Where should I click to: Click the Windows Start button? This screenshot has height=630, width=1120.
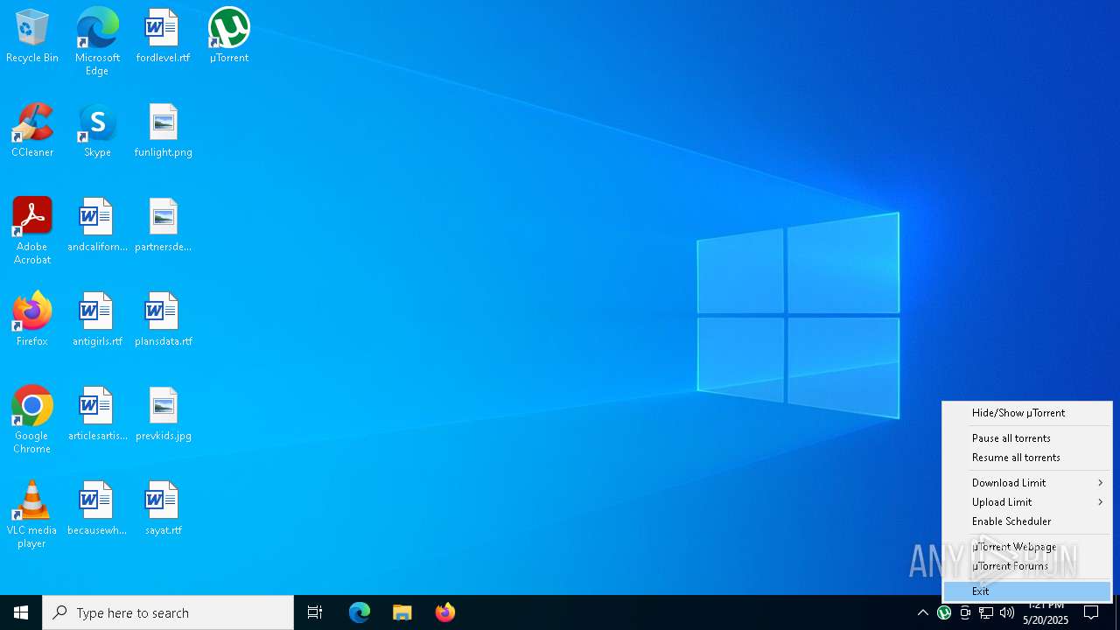[x=21, y=612]
